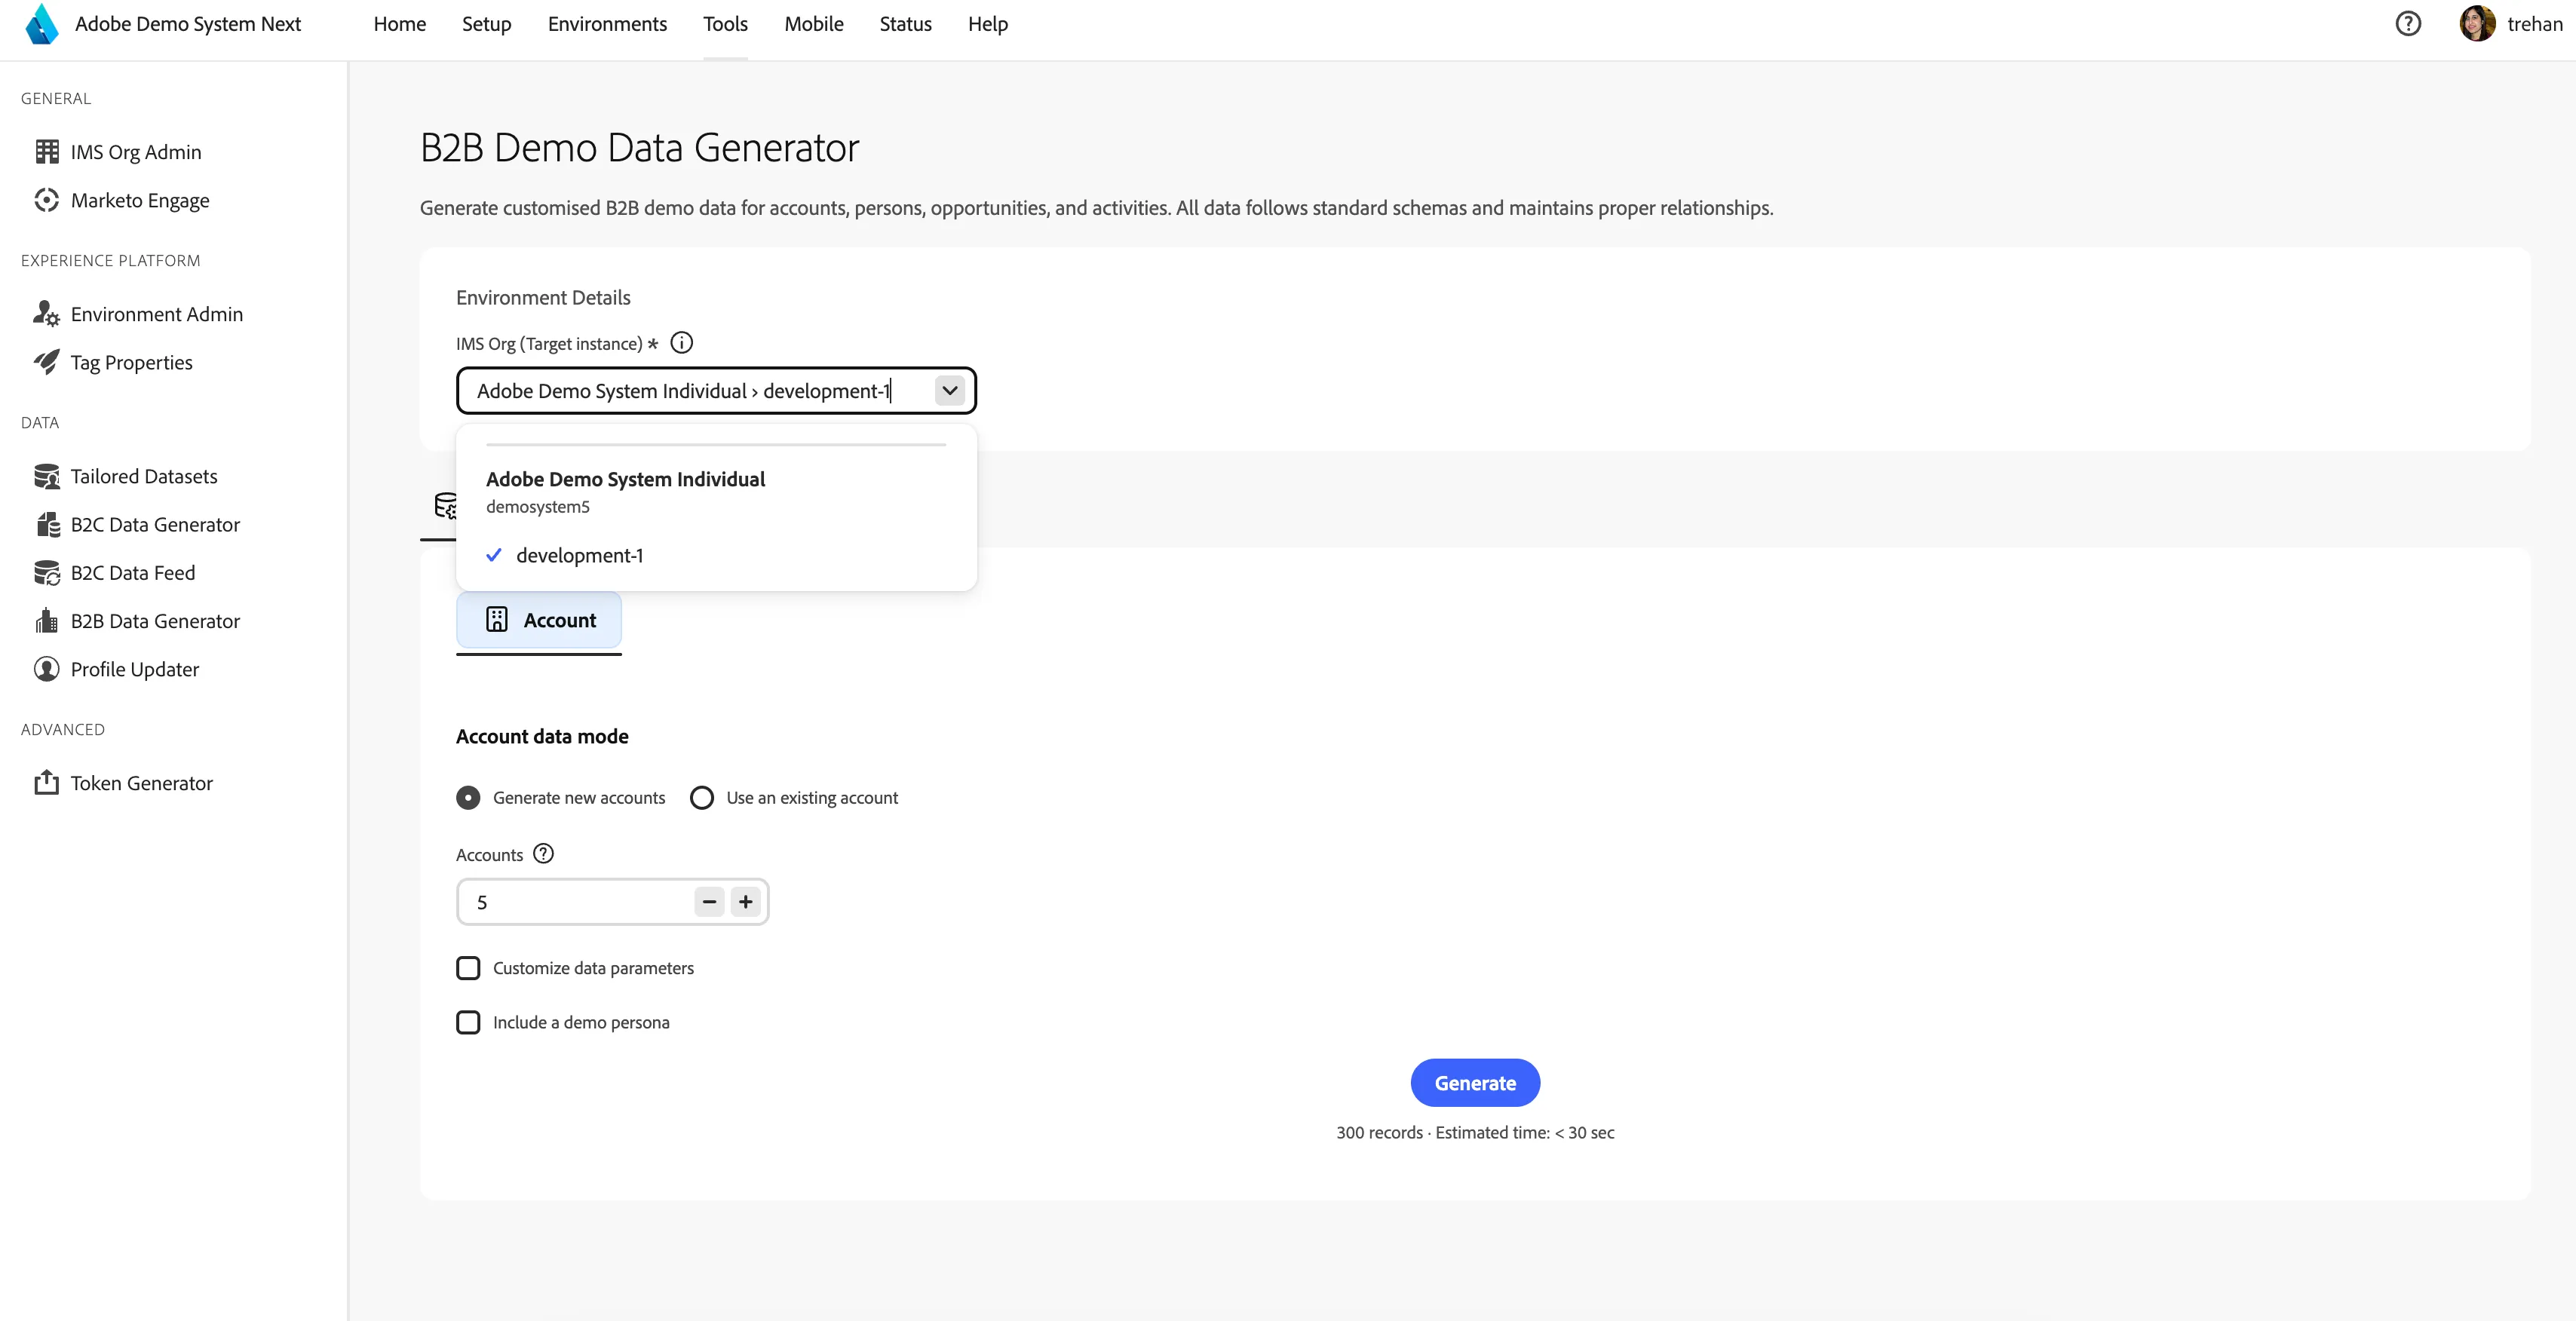Click the building icon on Account tab

click(497, 620)
